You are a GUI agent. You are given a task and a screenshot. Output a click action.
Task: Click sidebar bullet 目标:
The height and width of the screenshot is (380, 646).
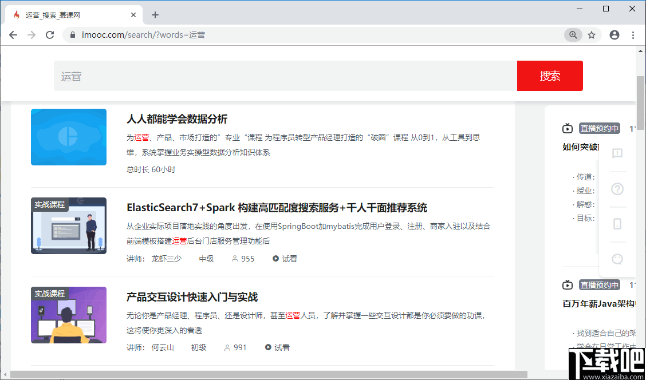coord(584,218)
